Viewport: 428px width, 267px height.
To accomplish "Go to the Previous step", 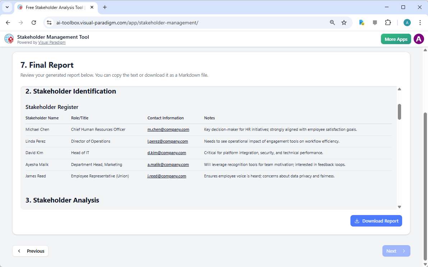I will 30,251.
